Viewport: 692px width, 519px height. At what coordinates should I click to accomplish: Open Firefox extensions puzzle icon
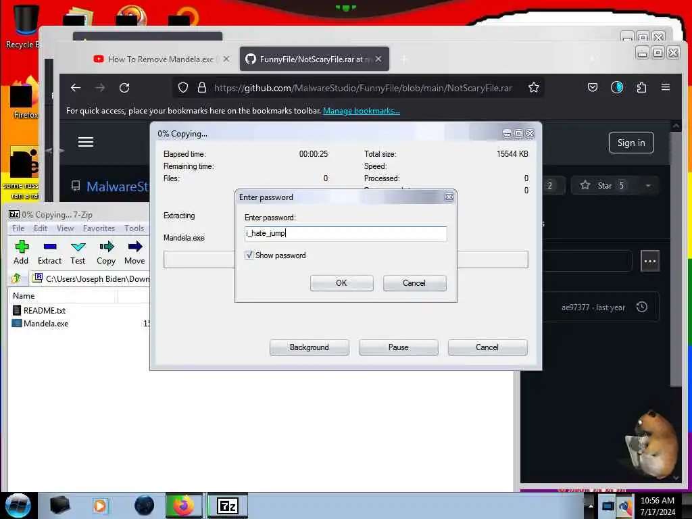pos(642,87)
